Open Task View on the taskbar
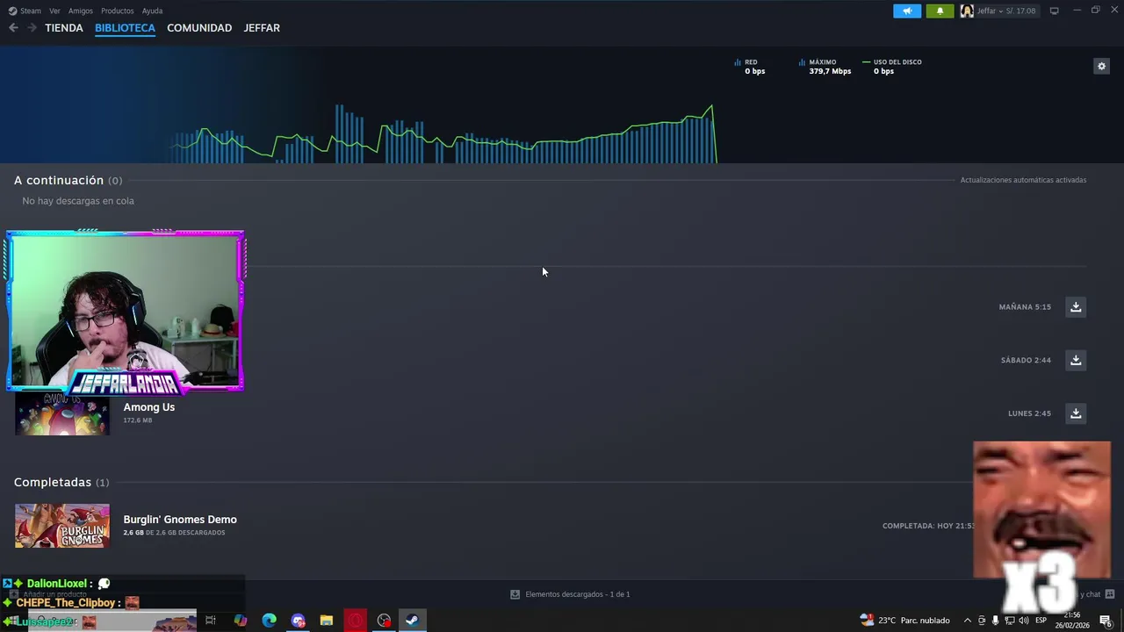Viewport: 1124px width, 632px height. click(x=211, y=621)
